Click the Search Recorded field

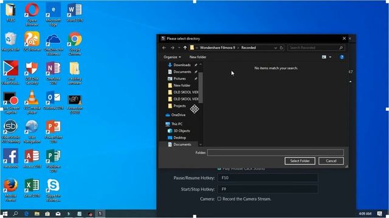(x=316, y=48)
